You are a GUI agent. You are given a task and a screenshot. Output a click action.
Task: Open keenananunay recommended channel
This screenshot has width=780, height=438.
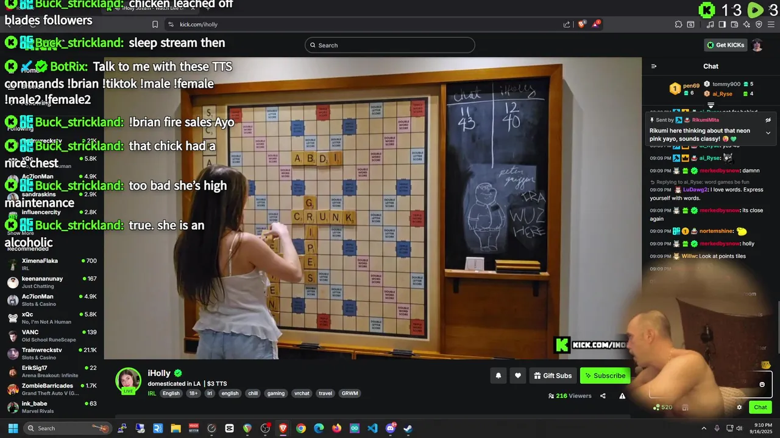tap(52, 282)
